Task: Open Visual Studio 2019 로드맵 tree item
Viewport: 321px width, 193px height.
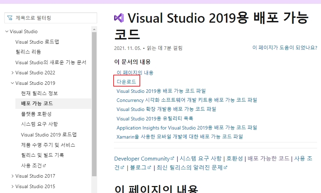Action: pyautogui.click(x=49, y=135)
